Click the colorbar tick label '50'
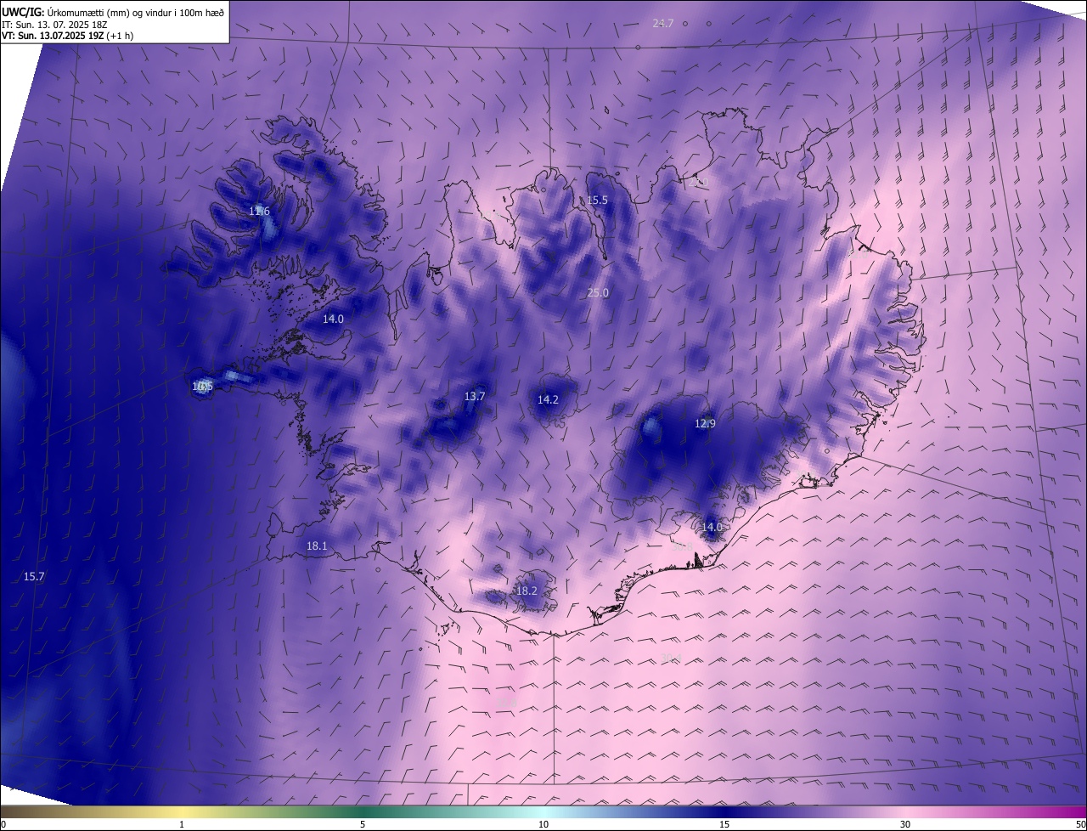This screenshot has width=1087, height=831. [1080, 824]
